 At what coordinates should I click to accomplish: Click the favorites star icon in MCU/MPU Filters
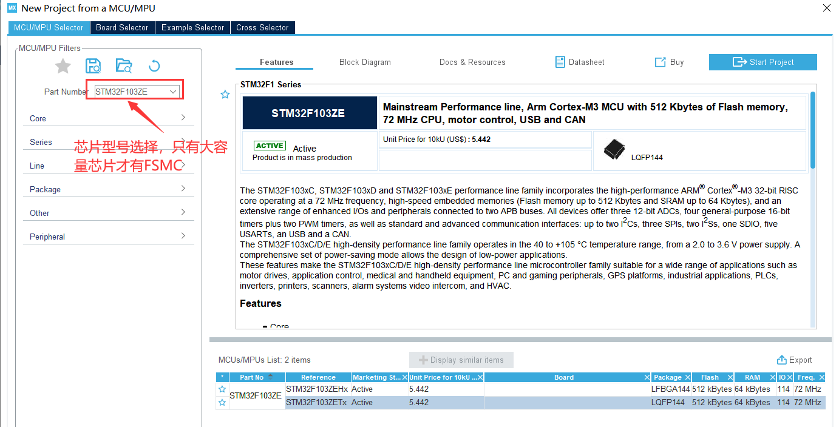[x=63, y=66]
